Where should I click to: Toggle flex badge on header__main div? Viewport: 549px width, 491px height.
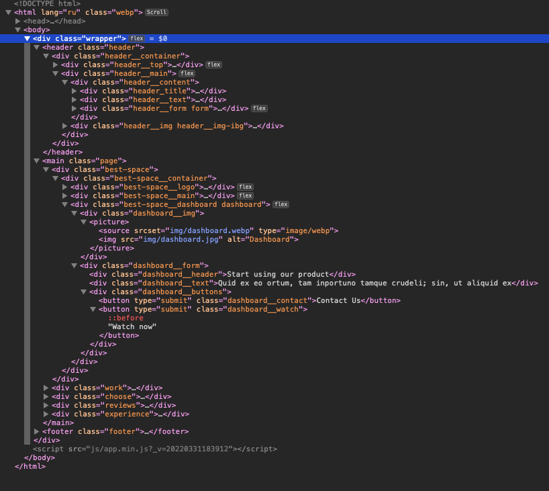(187, 74)
